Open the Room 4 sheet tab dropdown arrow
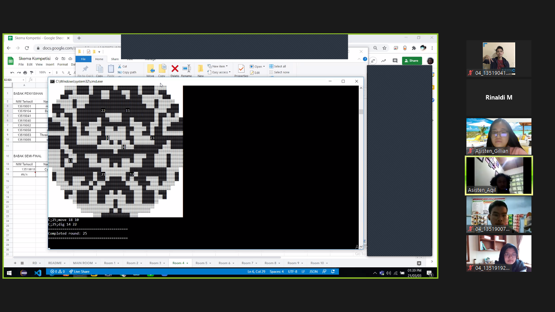The image size is (555, 312). tap(187, 263)
